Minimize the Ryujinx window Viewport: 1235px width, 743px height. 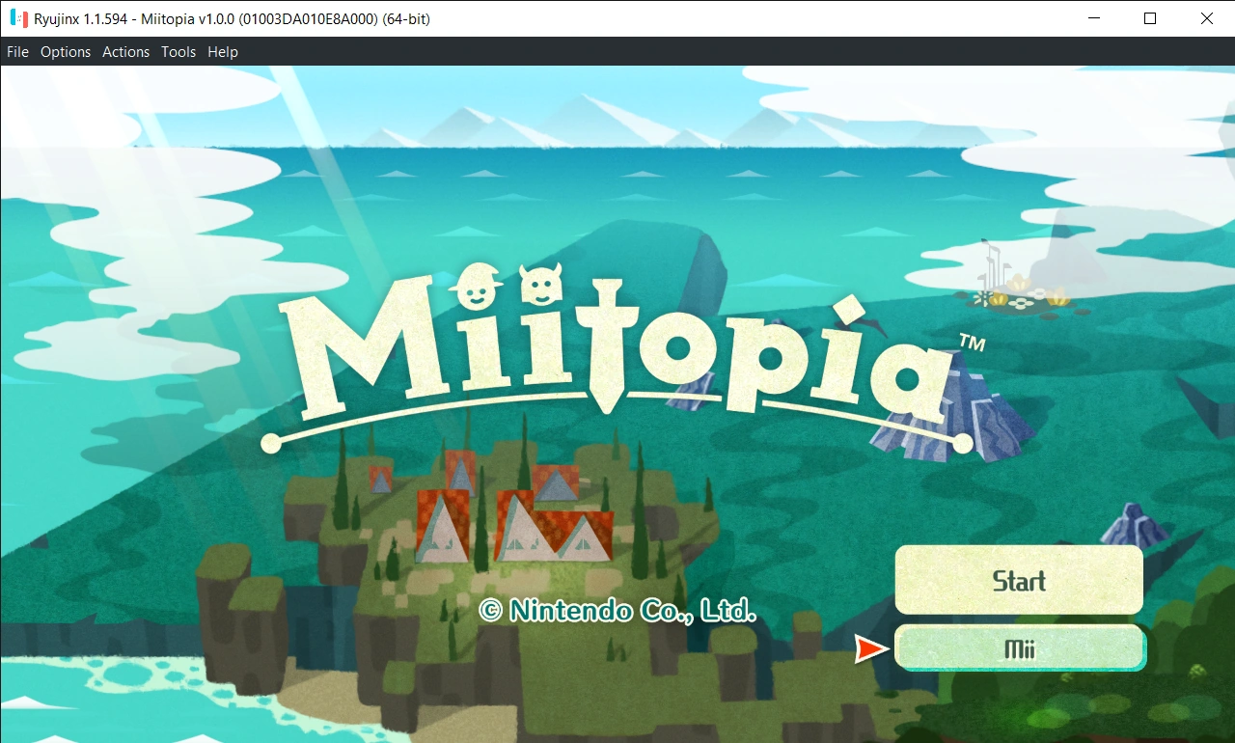pos(1094,18)
